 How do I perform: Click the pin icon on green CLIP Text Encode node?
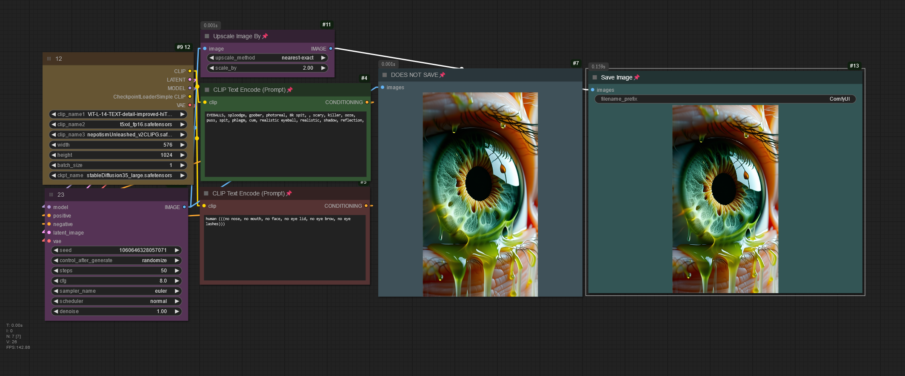[290, 90]
